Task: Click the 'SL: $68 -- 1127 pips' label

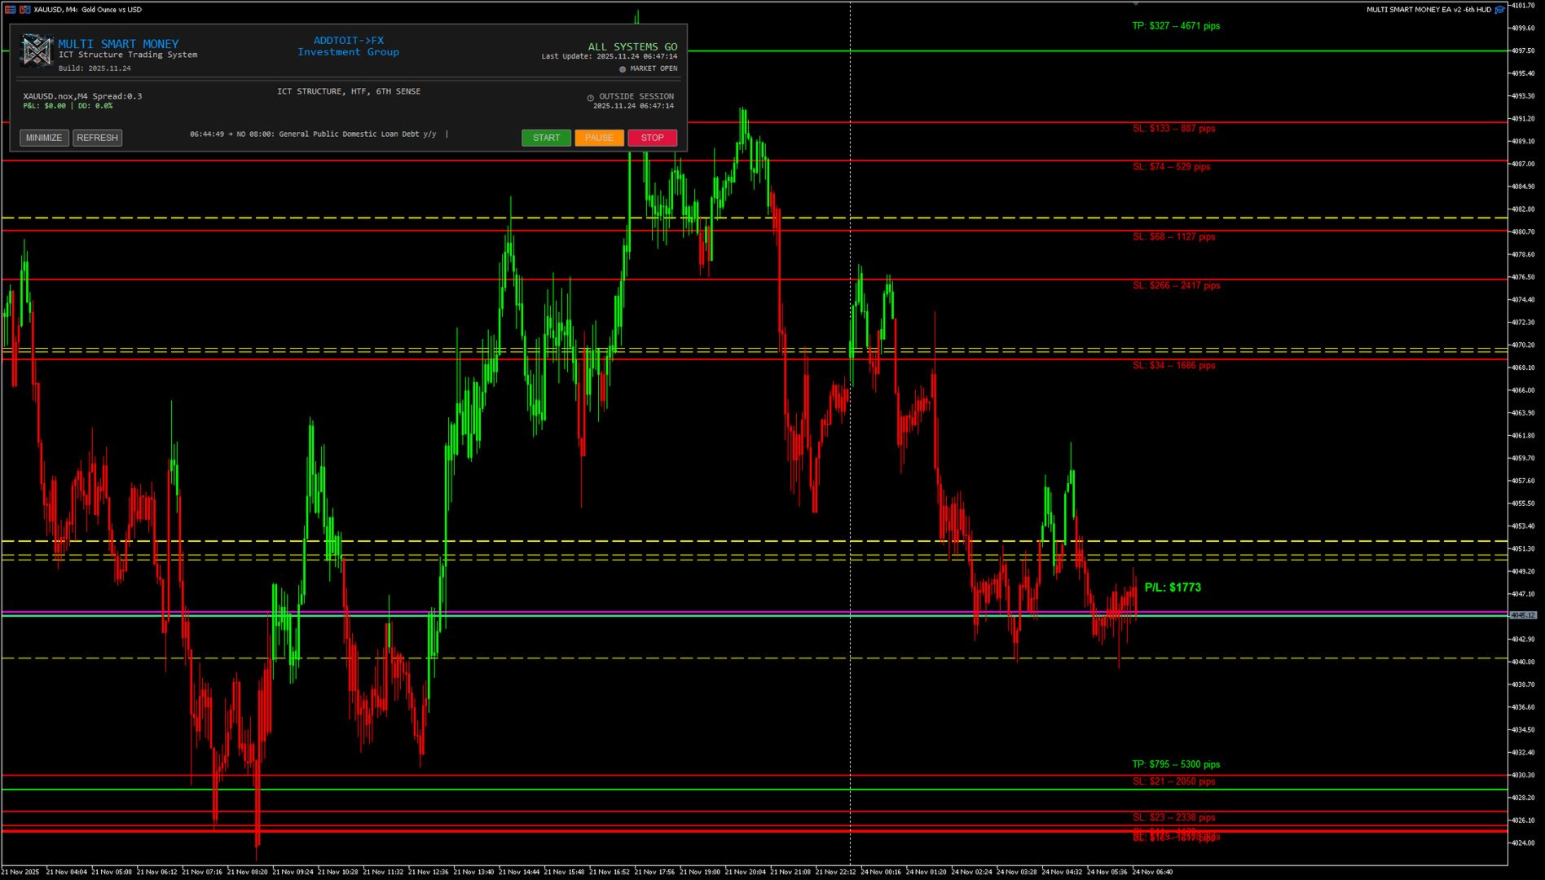Action: tap(1173, 237)
